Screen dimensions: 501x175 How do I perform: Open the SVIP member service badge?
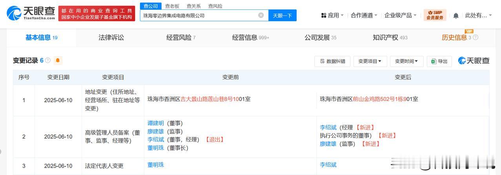pyautogui.click(x=435, y=15)
